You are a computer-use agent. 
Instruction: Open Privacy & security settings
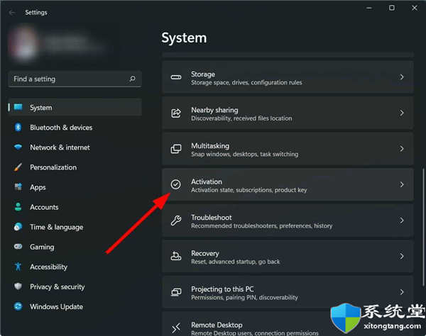tap(58, 287)
